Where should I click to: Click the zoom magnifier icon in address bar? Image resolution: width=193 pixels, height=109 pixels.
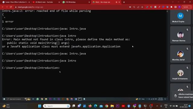point(134,7)
